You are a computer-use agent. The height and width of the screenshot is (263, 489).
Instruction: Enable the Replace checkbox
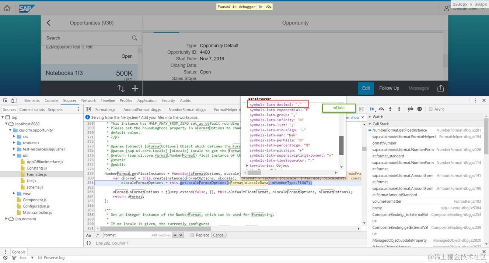(192, 235)
